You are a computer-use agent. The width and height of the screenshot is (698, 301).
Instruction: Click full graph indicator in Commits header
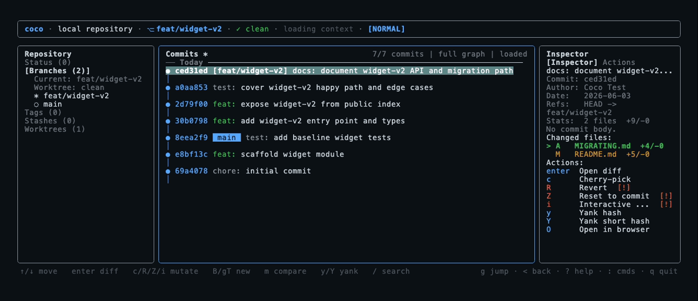click(462, 54)
